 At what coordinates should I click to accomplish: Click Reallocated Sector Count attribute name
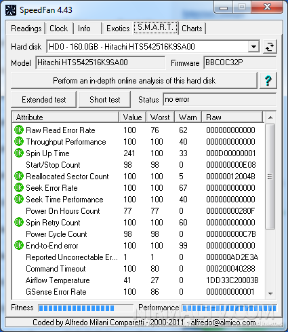click(x=67, y=177)
